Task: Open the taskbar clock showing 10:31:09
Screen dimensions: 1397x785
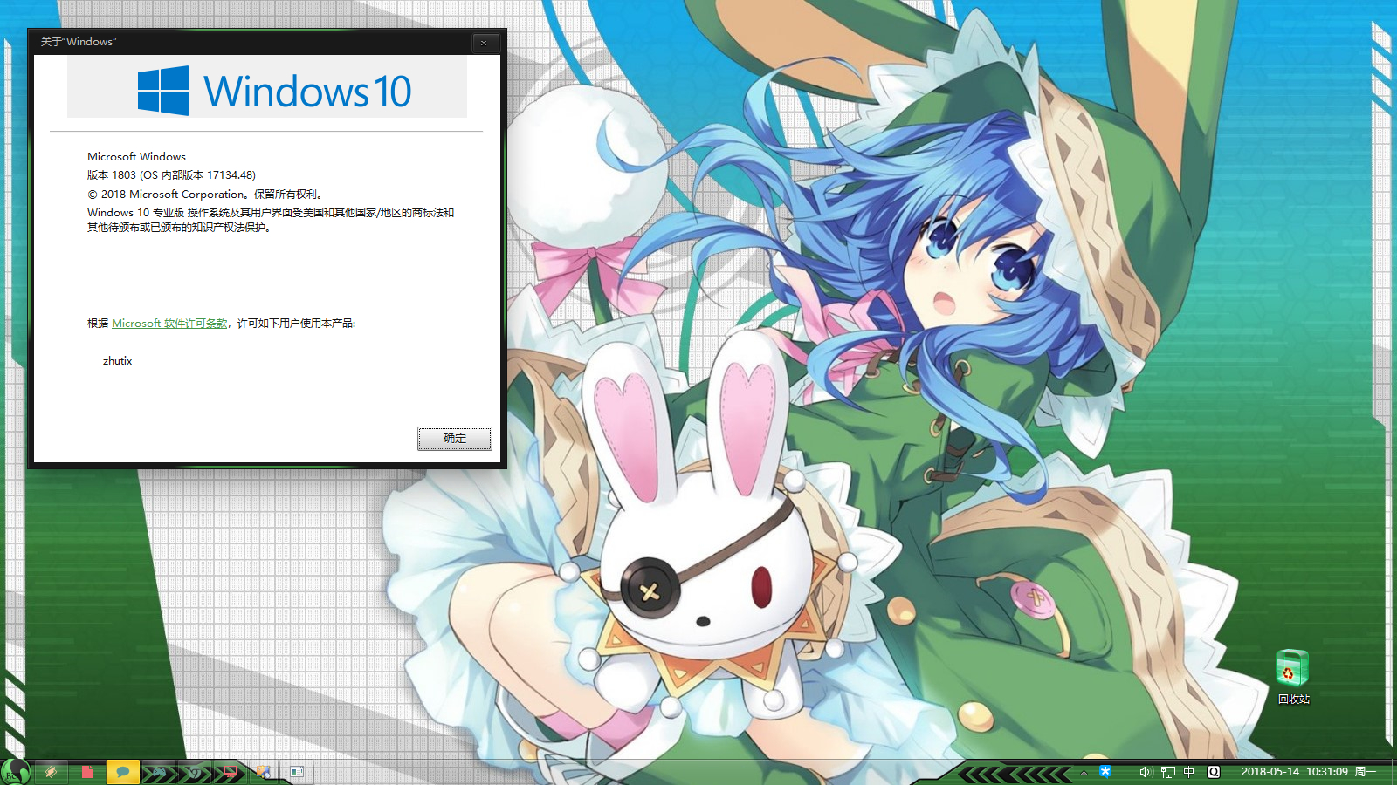Action: click(1308, 772)
